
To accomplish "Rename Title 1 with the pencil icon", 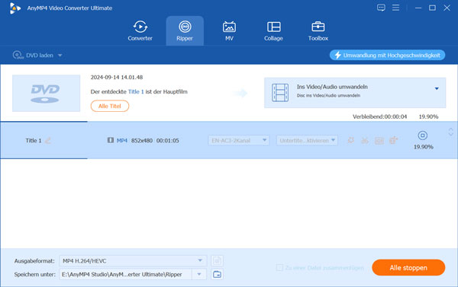I will (48, 140).
